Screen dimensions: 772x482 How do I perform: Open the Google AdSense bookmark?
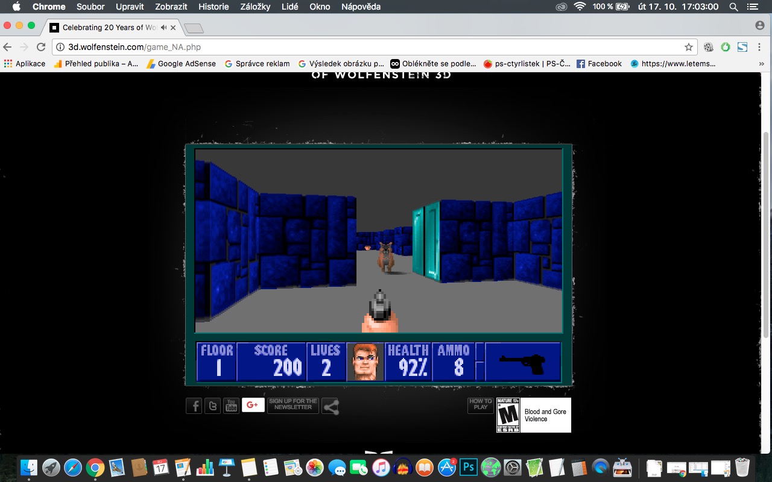point(181,63)
